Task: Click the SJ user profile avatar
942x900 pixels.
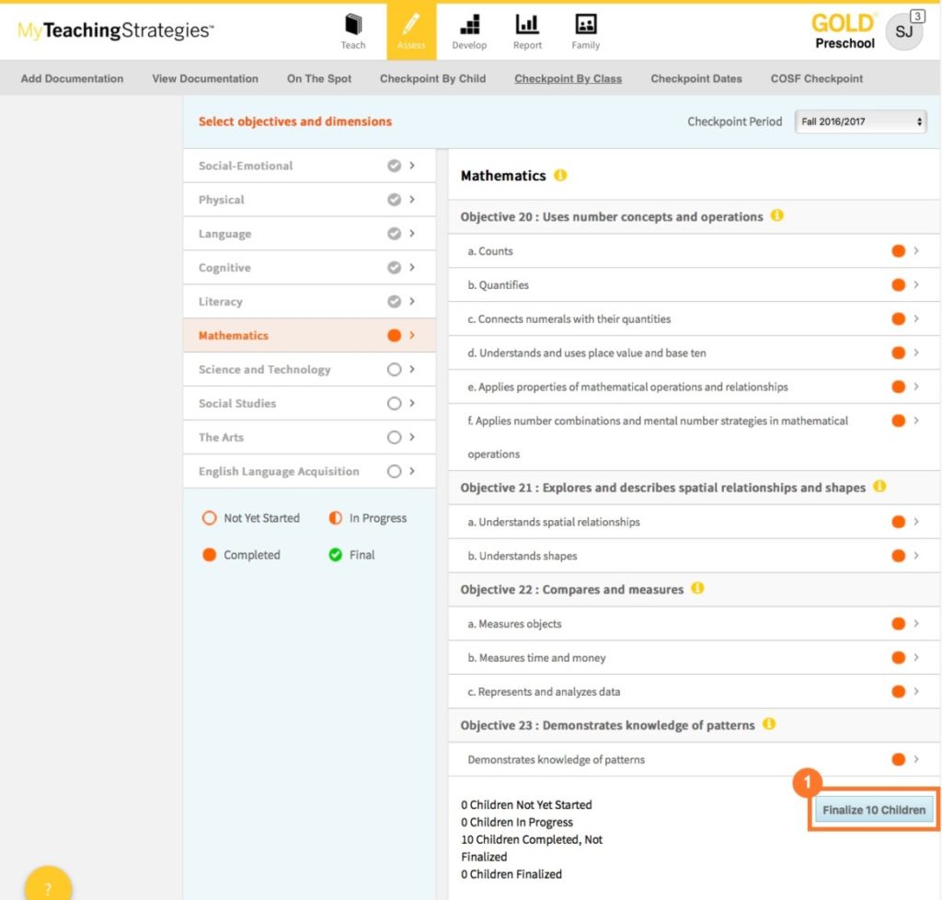Action: [902, 32]
